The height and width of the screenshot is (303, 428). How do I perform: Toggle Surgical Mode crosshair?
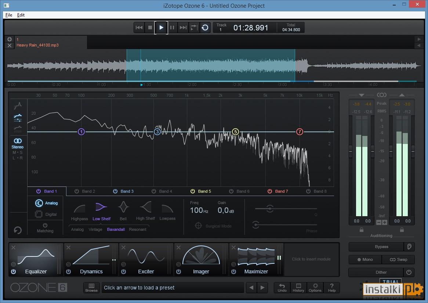[199, 226]
